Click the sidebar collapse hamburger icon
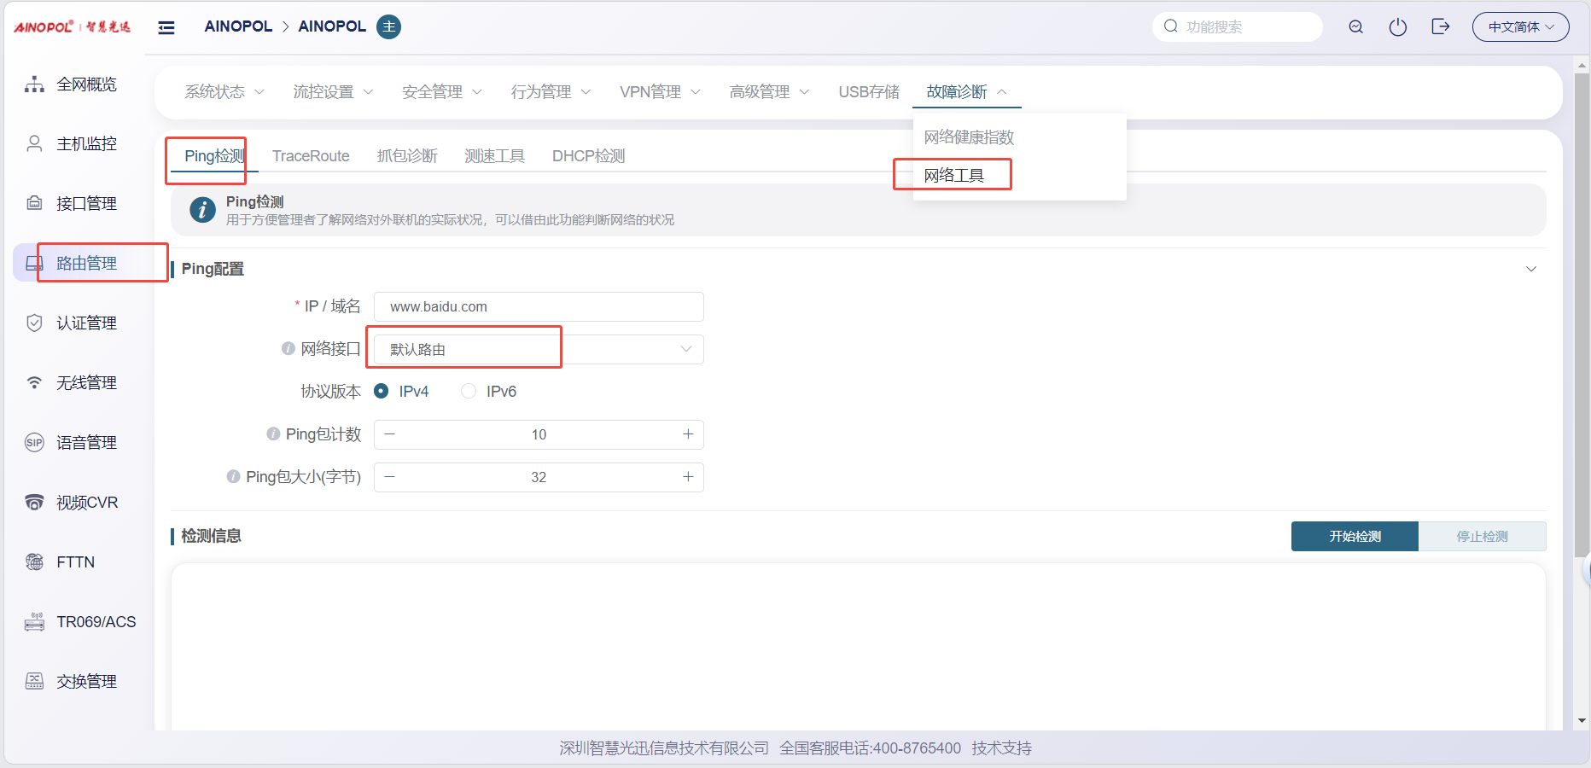1591x768 pixels. point(166,27)
